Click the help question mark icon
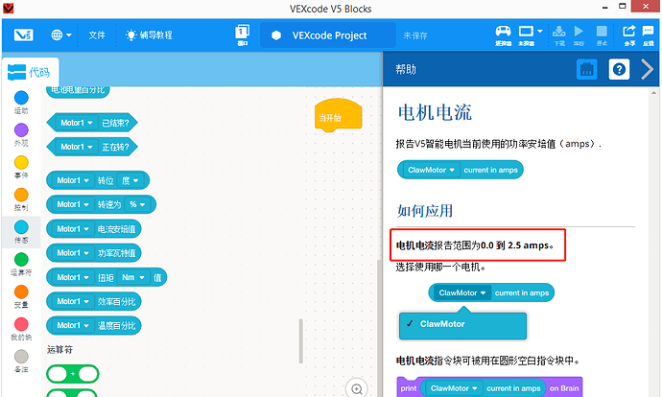The height and width of the screenshot is (397, 662). [x=619, y=69]
